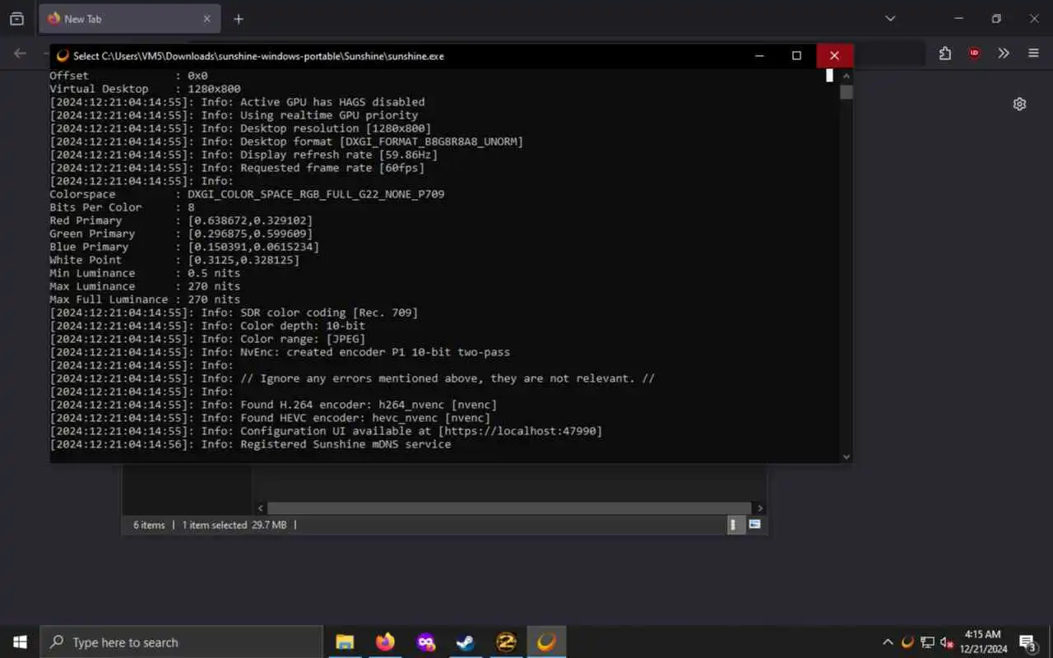Close the New Tab tab
This screenshot has height=658, width=1053.
[x=207, y=18]
